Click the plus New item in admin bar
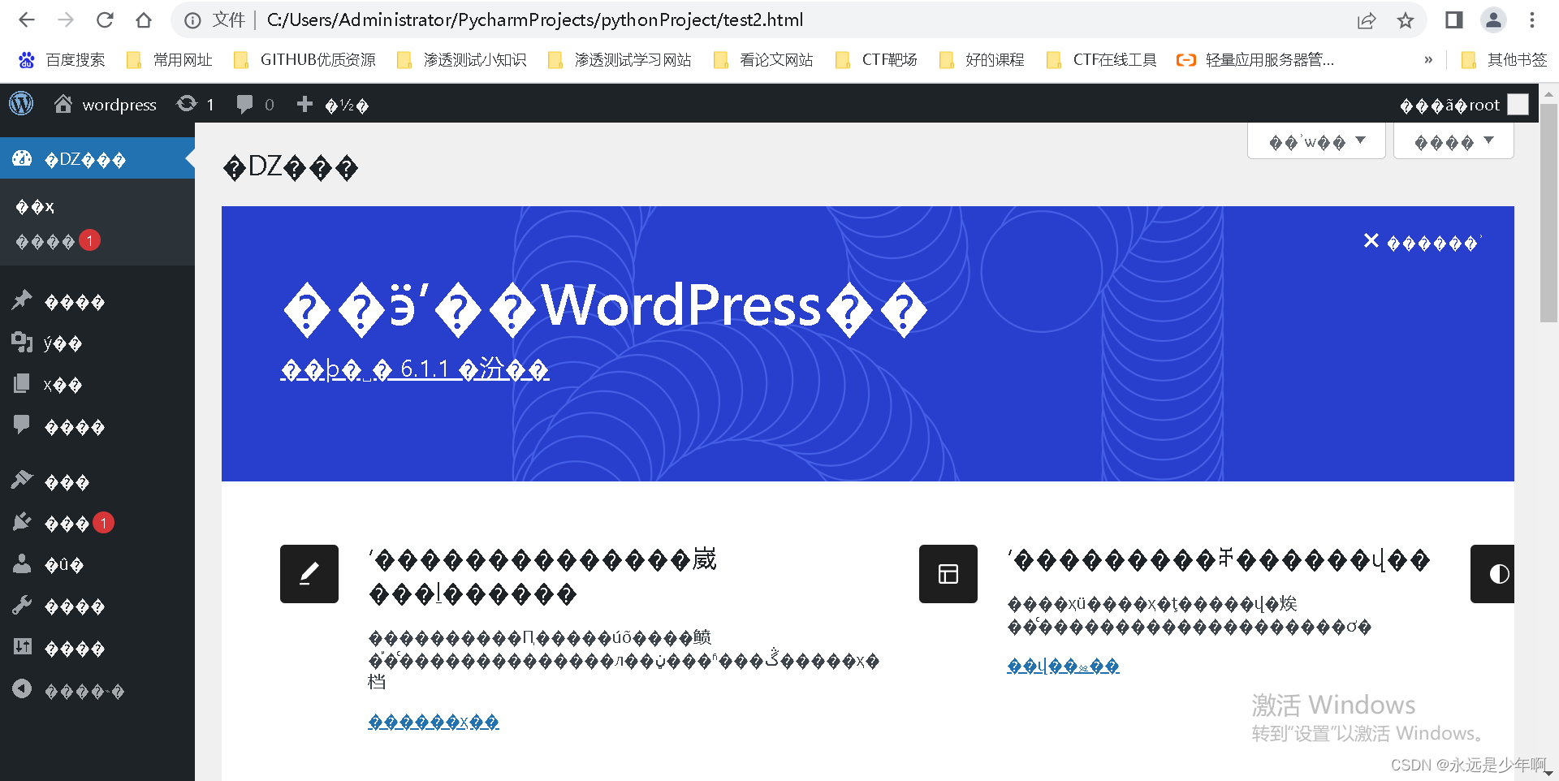The height and width of the screenshot is (781, 1559). (x=332, y=104)
